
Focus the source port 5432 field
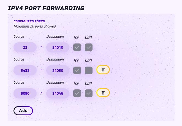coord(25,70)
